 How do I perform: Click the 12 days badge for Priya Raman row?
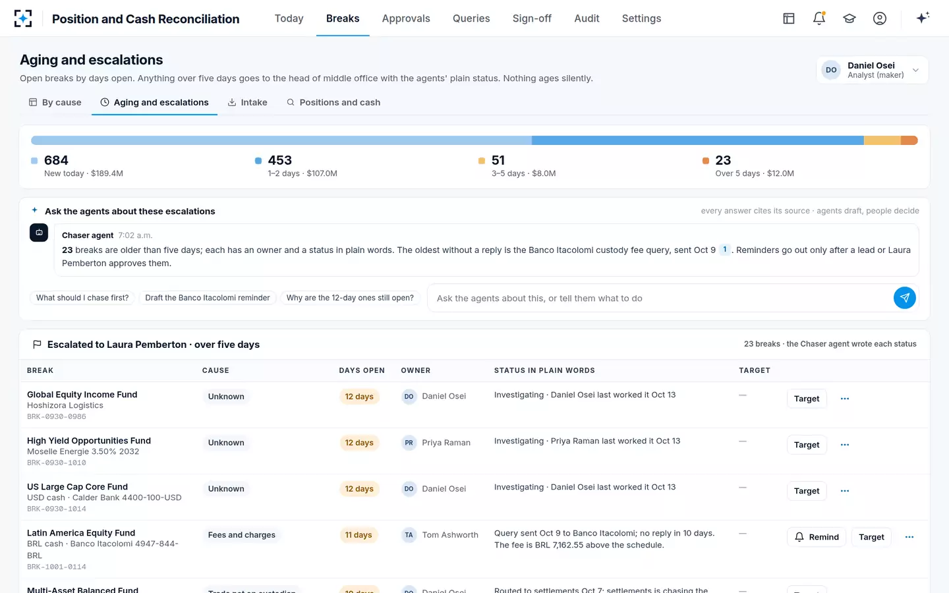point(359,443)
